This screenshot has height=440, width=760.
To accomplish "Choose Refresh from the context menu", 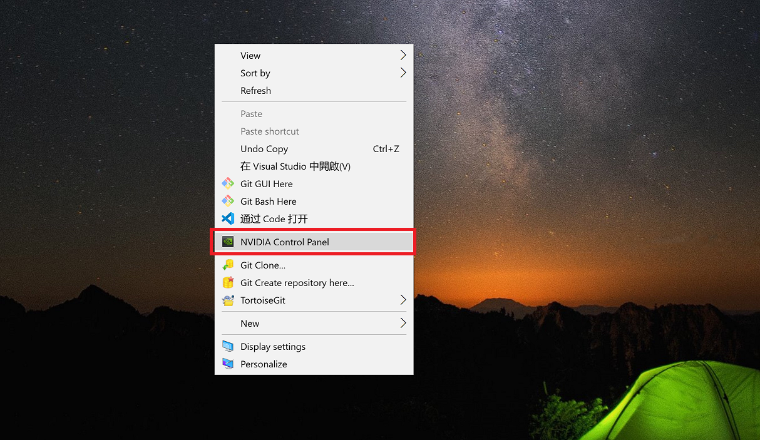I will coord(256,91).
